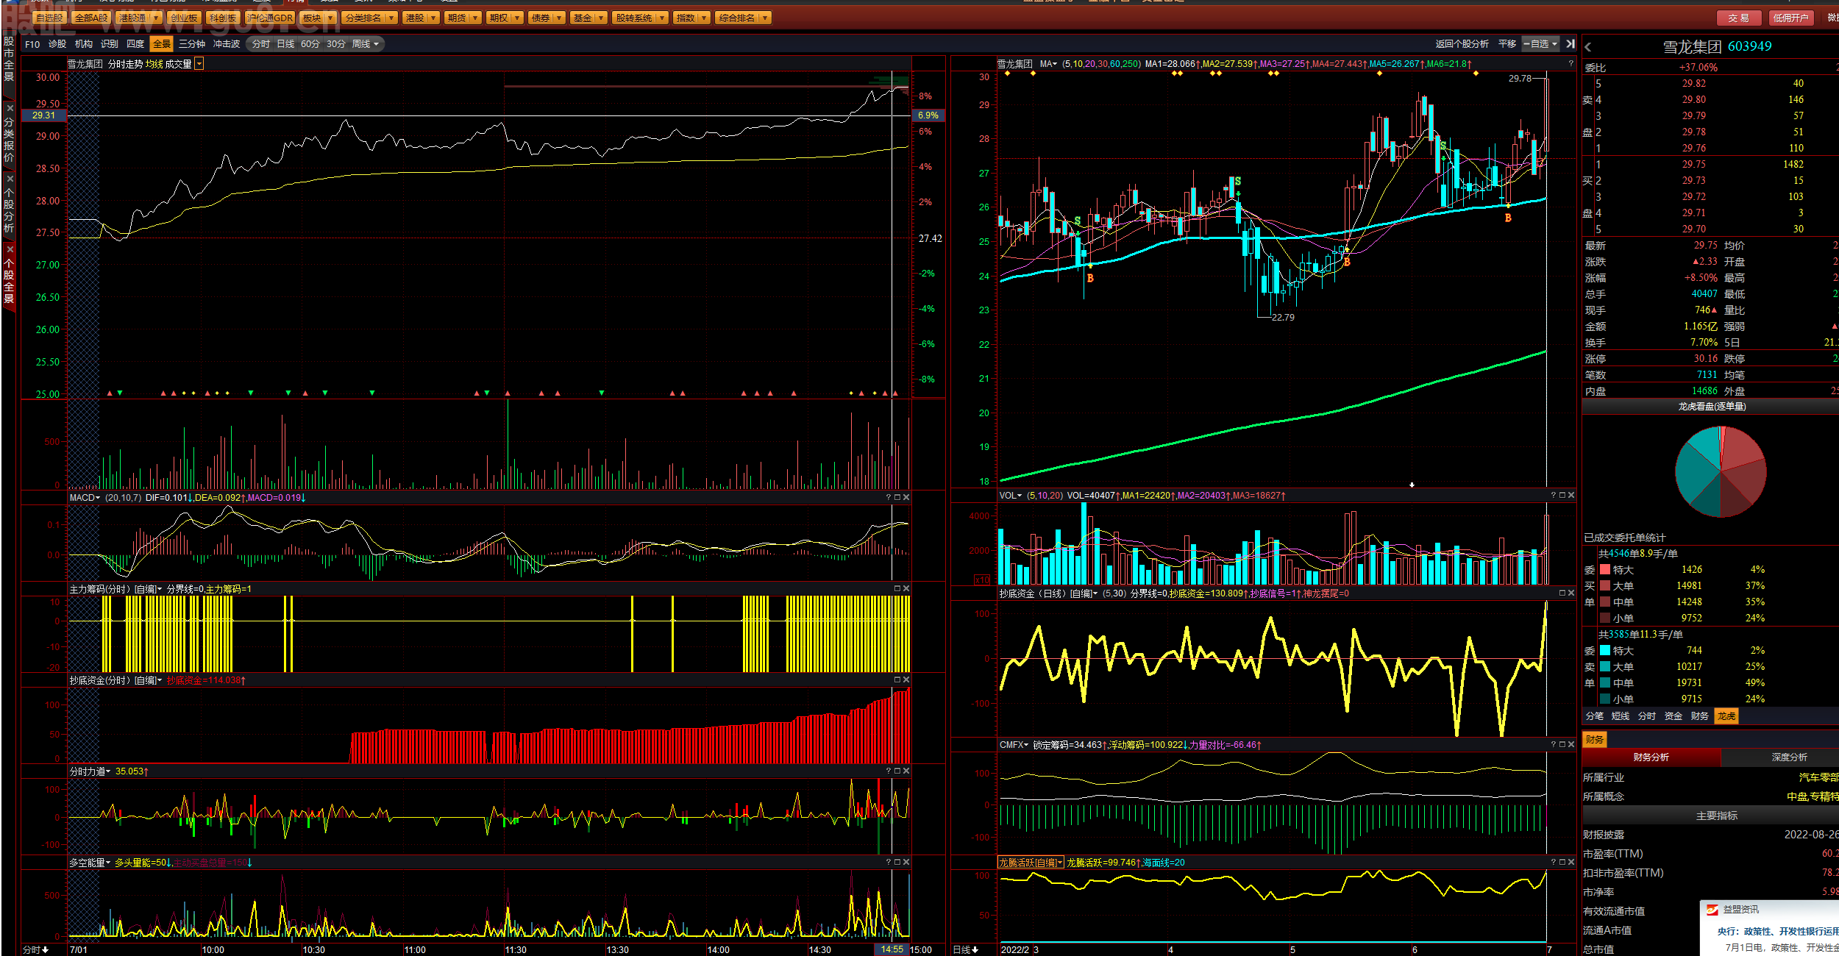Open 周线 period dropdown
This screenshot has width=1839, height=956.
pyautogui.click(x=366, y=44)
